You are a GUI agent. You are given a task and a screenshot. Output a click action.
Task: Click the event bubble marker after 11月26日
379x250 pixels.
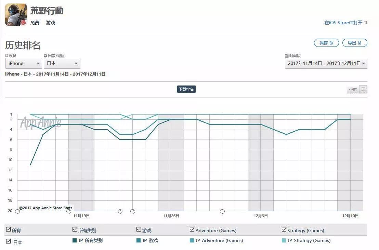click(222, 212)
